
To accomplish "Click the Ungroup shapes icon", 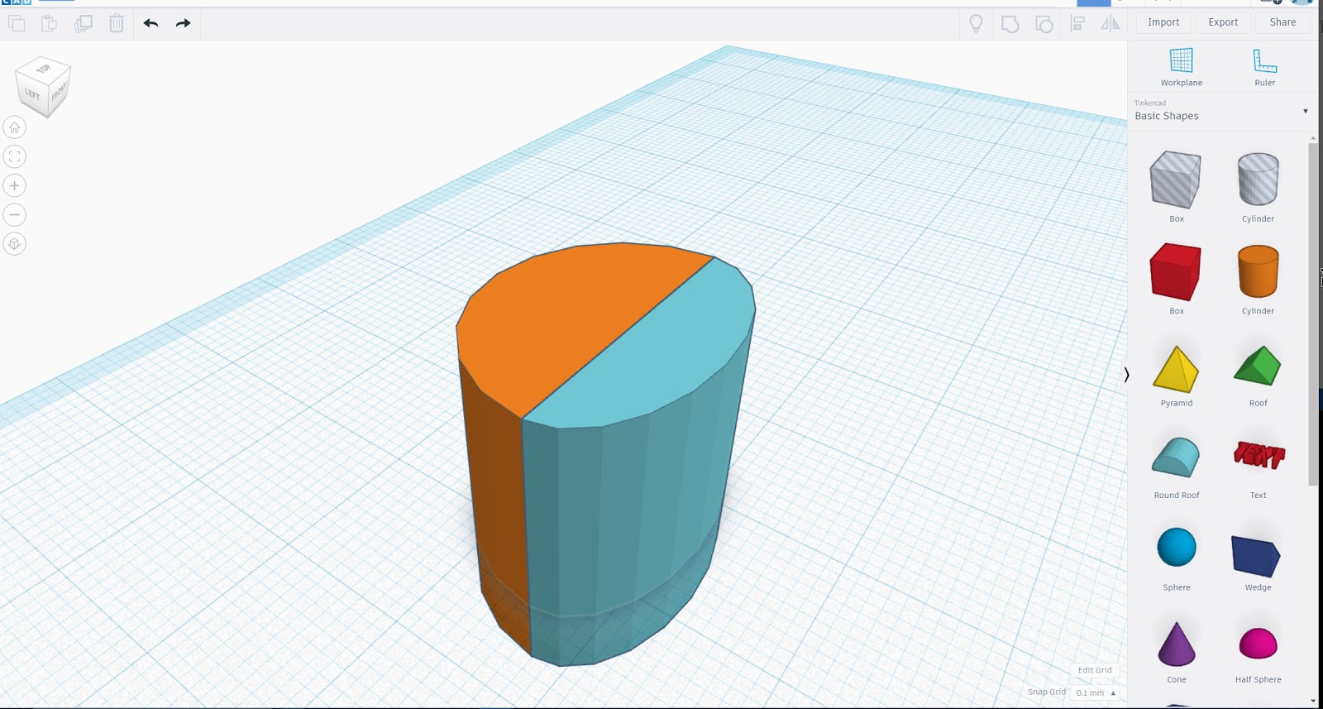I will 1044,24.
